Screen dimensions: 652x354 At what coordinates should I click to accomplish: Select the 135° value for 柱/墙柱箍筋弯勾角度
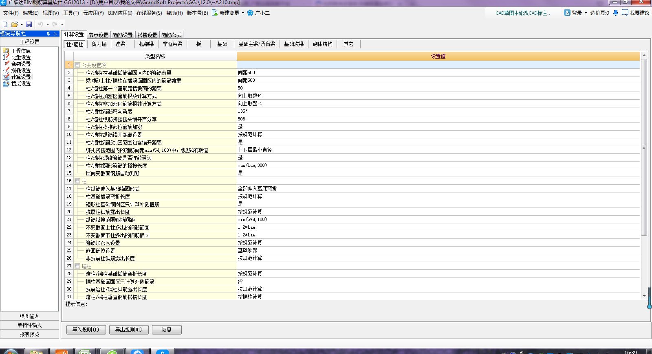[x=438, y=111]
